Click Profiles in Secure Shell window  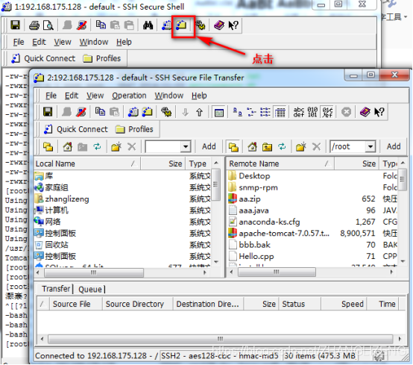pos(102,58)
